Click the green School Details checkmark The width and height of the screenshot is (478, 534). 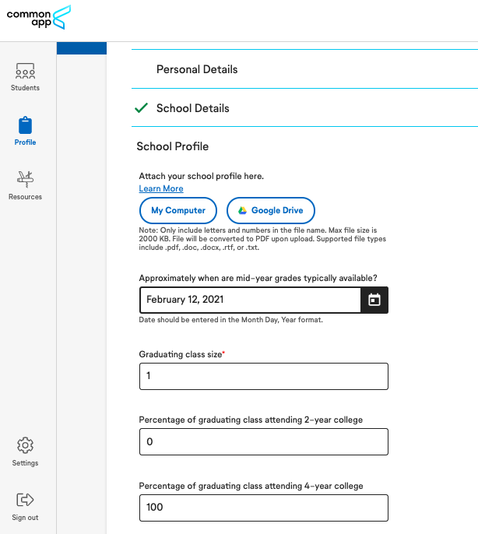tap(141, 107)
